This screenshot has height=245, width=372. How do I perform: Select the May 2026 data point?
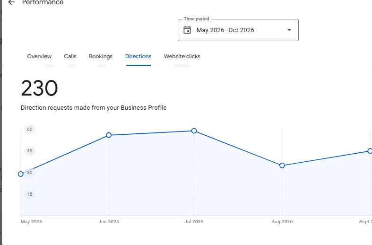(21, 174)
